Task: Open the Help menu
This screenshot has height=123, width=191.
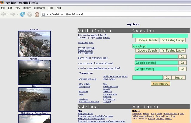Action: pos(59,8)
